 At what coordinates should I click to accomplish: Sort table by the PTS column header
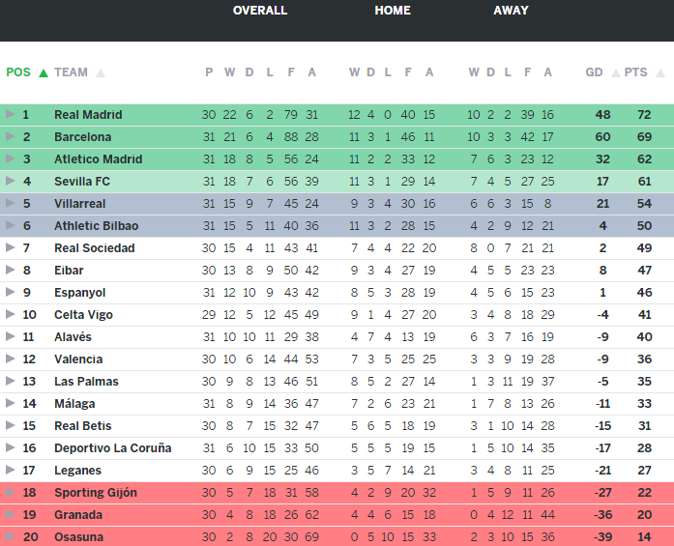coord(635,72)
